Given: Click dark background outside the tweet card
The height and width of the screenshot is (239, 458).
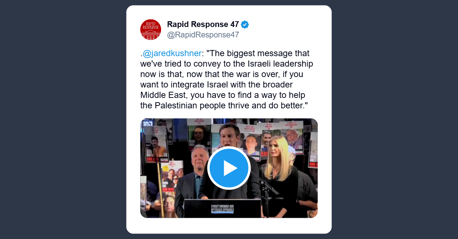Looking at the screenshot, I should pyautogui.click(x=63, y=119).
